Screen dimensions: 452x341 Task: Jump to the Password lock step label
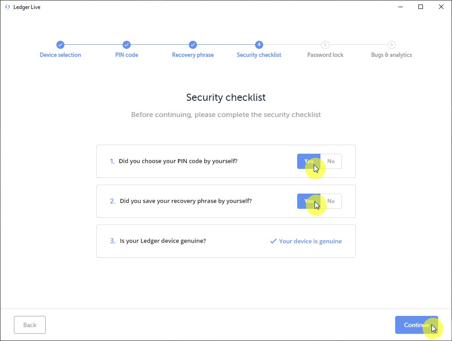(x=325, y=55)
